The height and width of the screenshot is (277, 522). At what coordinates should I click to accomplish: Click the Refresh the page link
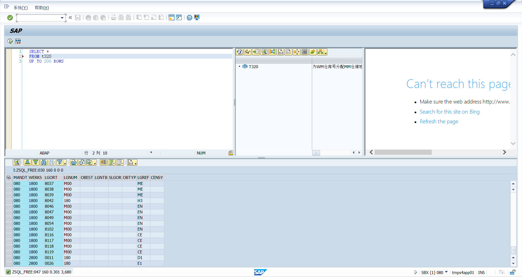tap(439, 121)
